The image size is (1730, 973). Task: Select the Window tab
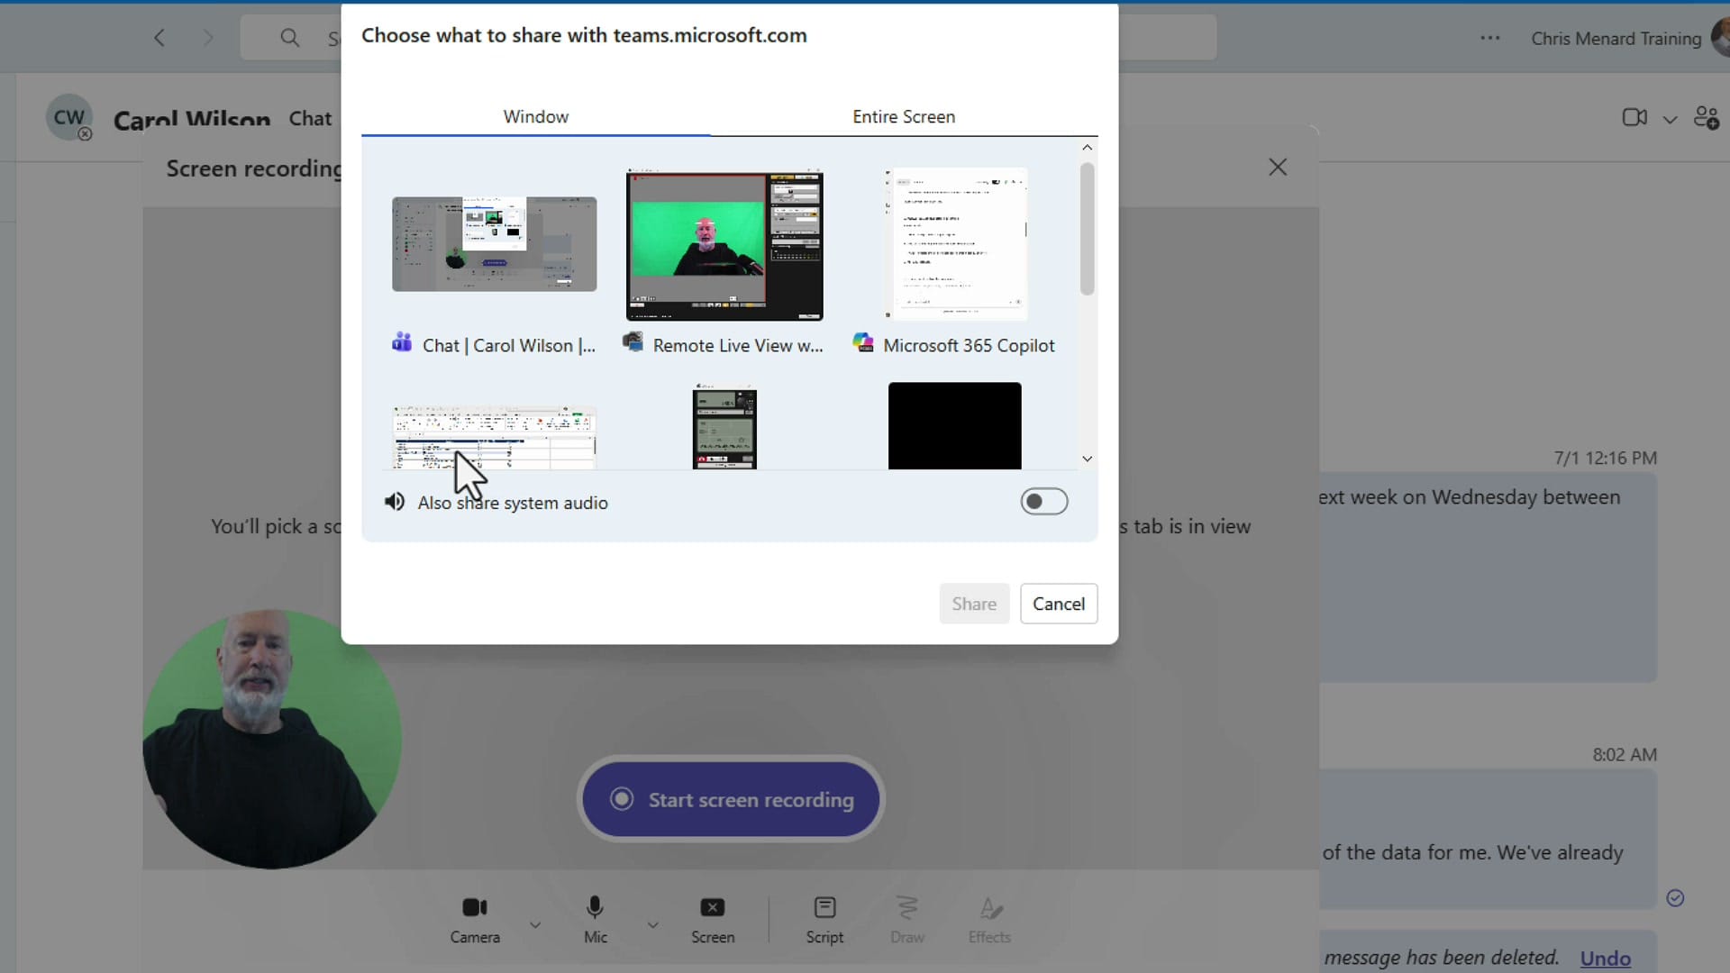(x=536, y=116)
